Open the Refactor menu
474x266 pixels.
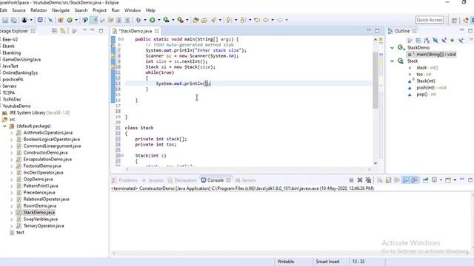(39, 10)
